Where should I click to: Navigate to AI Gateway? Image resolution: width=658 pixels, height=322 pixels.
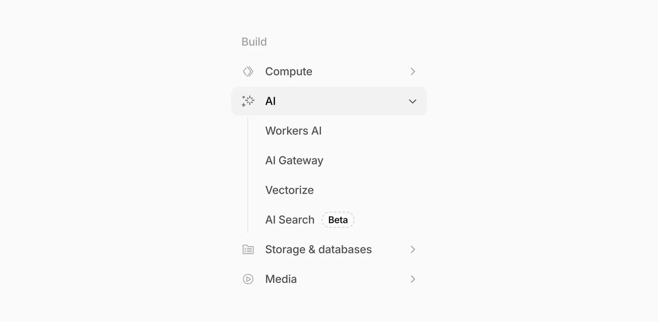click(x=294, y=160)
